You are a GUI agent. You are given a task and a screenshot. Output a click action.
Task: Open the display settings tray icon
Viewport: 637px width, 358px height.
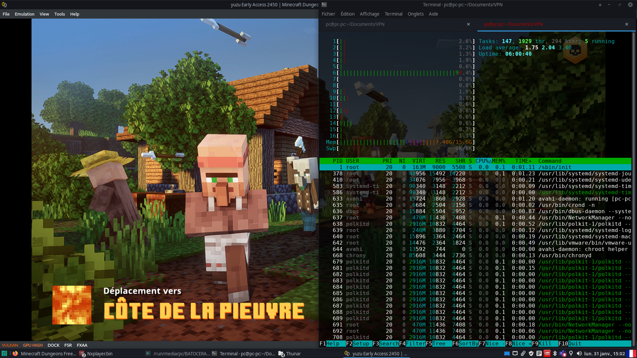click(507, 354)
